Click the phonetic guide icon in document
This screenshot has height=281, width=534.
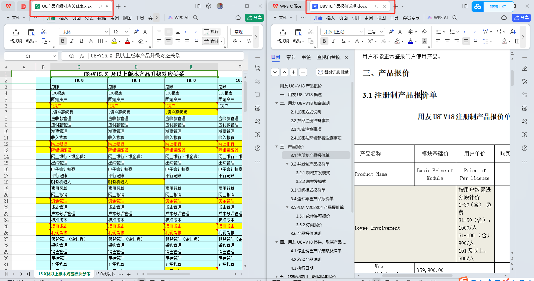411,32
